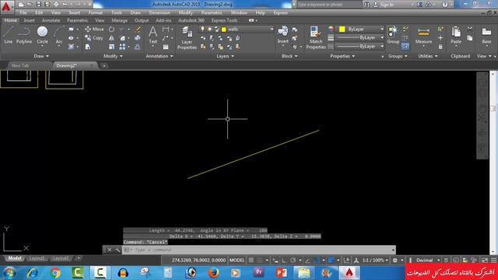The width and height of the screenshot is (498, 280).
Task: Select the Rotate tool
Action: [111, 30]
